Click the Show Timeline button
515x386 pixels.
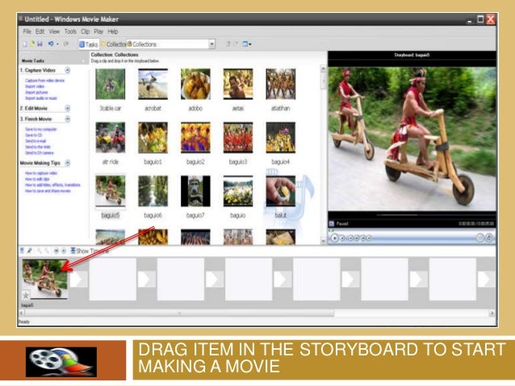pyautogui.click(x=90, y=251)
